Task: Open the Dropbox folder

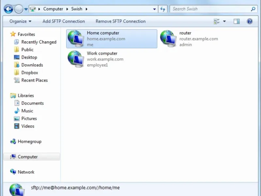Action: (x=30, y=73)
